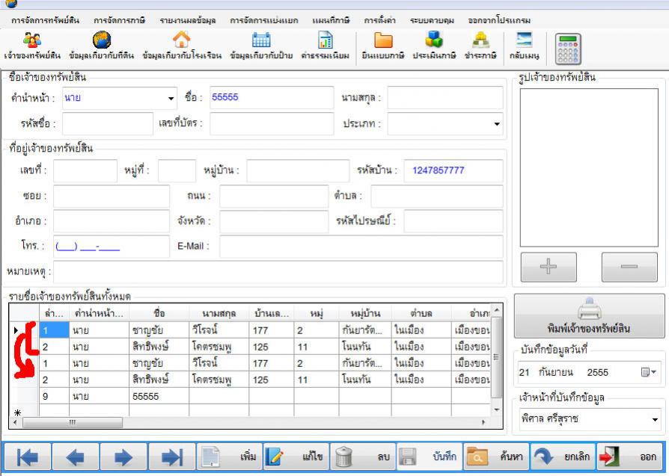Image resolution: width=669 pixels, height=476 pixels.
Task: Open ข้อมูลเกี่ยวกับที่ดิน globe icon
Action: point(101,40)
